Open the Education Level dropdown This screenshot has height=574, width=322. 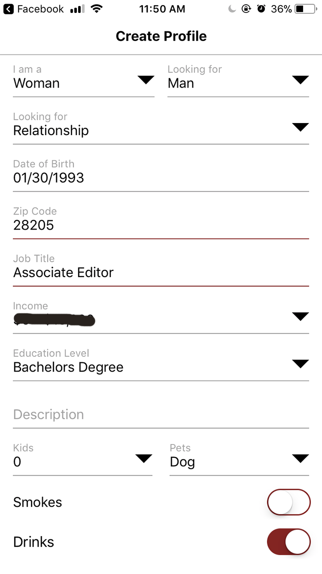pyautogui.click(x=300, y=364)
